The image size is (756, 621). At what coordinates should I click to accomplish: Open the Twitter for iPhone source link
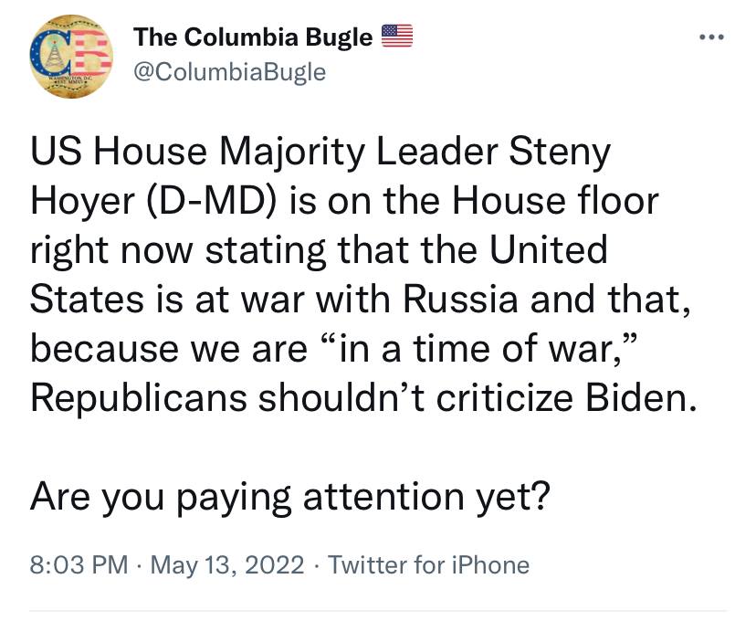428,564
